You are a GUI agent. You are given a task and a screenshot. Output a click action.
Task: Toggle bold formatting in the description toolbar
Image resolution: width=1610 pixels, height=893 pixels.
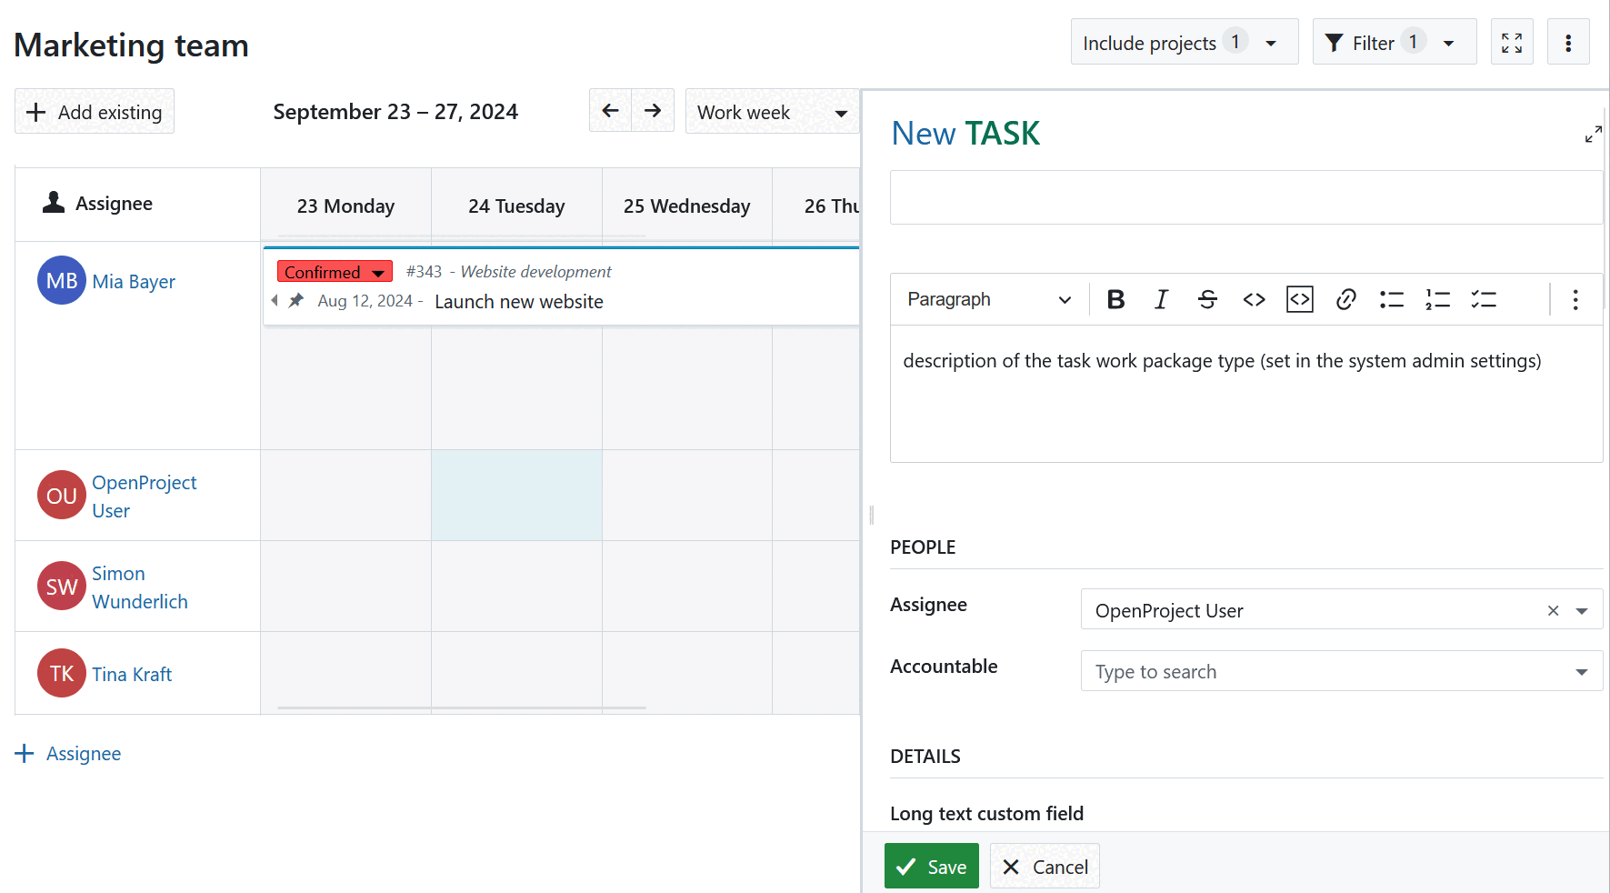point(1115,298)
